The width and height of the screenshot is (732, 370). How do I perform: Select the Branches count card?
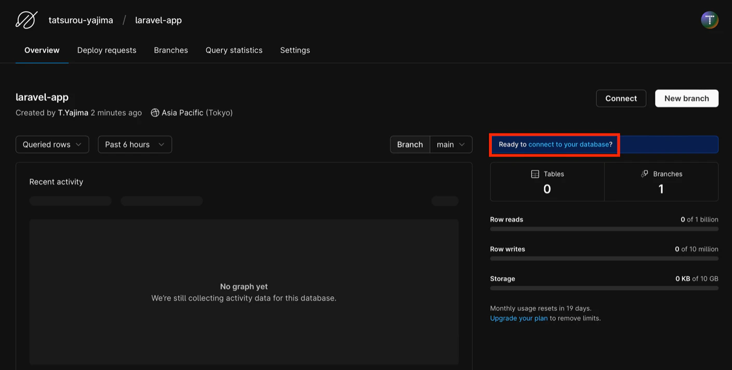point(661,182)
